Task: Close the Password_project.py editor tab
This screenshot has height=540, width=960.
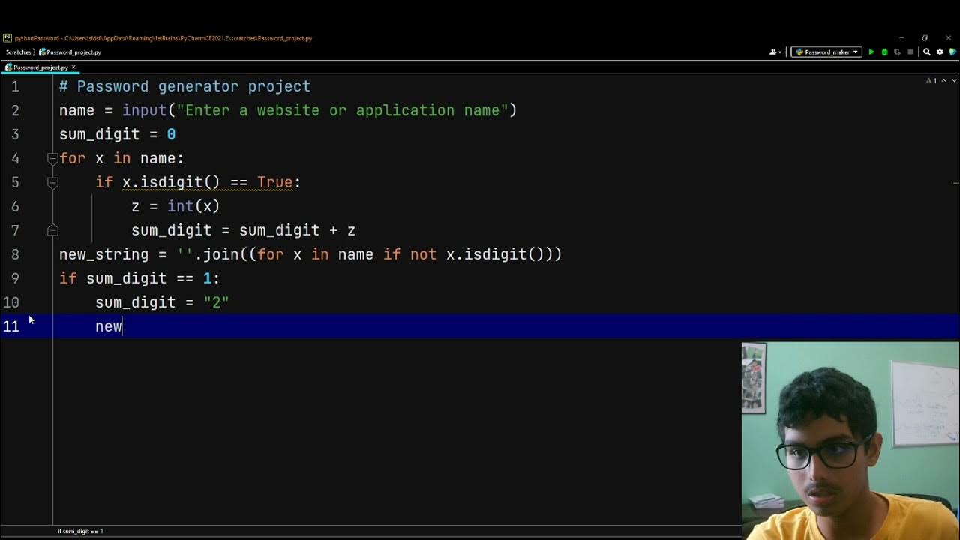Action: [x=73, y=67]
